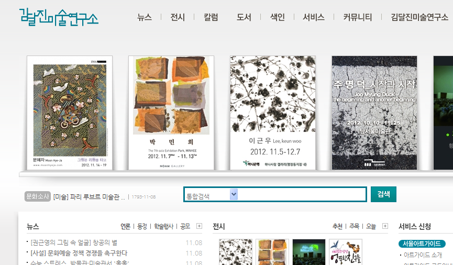Click the 뉴스 section heading

tap(33, 226)
